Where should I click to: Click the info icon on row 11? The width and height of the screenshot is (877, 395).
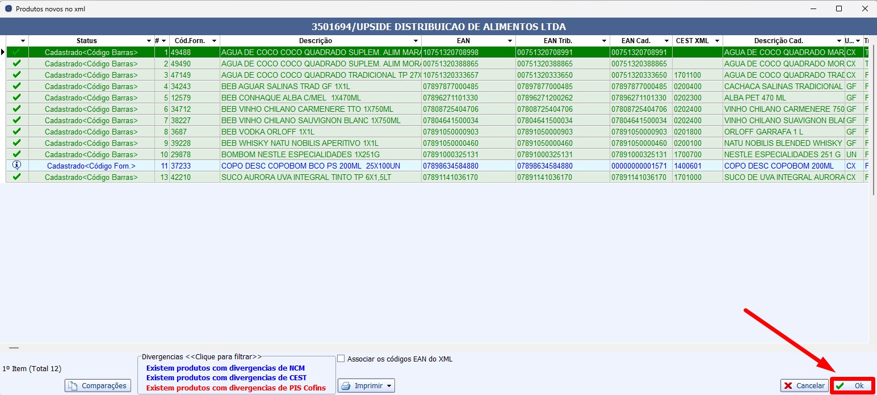[16, 166]
